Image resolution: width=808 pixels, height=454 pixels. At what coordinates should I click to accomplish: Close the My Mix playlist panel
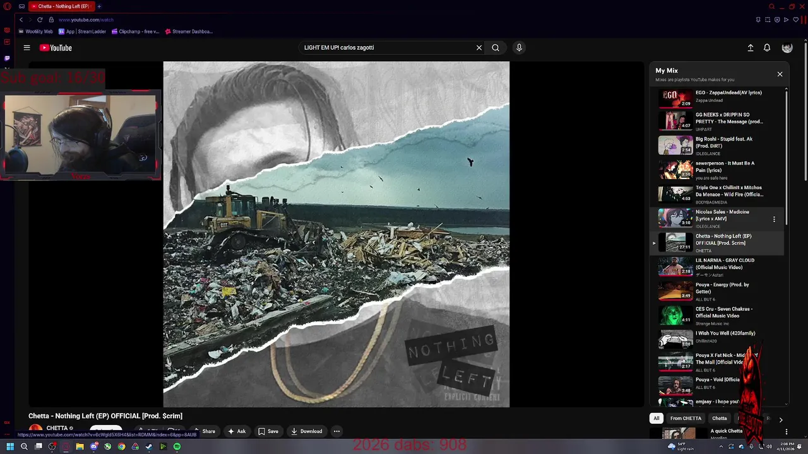(780, 74)
